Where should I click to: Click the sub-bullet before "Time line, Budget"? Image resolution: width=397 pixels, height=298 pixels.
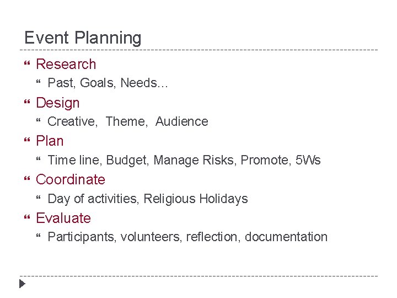click(39, 161)
